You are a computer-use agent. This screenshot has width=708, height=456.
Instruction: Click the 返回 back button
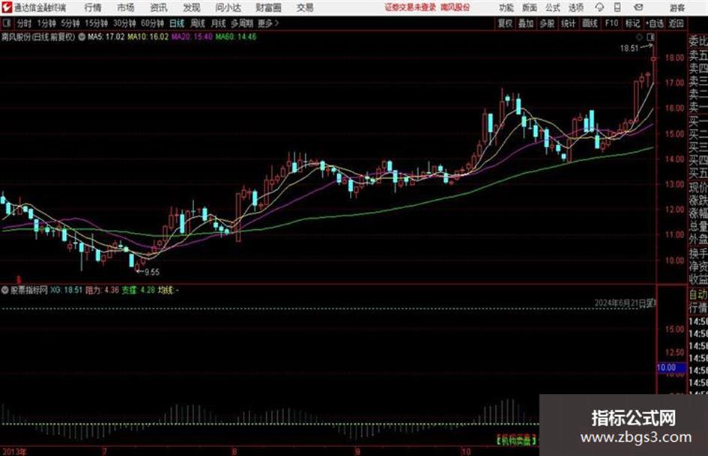[x=676, y=23]
